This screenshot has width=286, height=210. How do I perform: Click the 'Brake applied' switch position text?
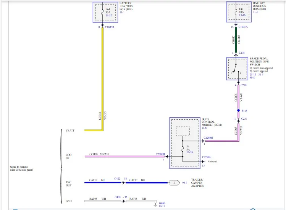(x=259, y=71)
